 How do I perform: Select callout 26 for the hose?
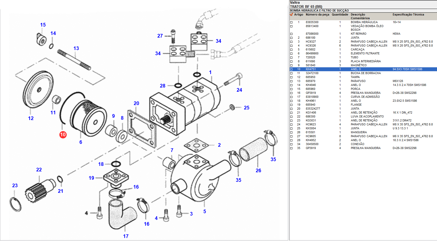coord(258,171)
